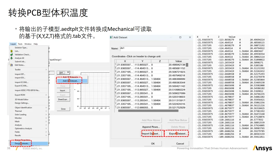Click the Add Dataset title icon
This screenshot has height=157, width=279.
pos(111,37)
